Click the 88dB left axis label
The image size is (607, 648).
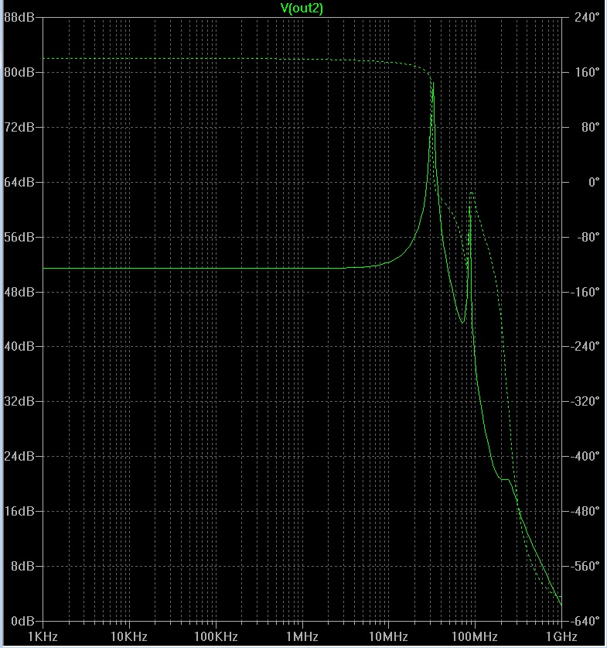[x=19, y=17]
